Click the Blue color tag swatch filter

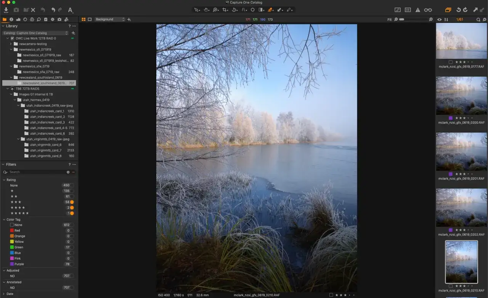point(12,253)
